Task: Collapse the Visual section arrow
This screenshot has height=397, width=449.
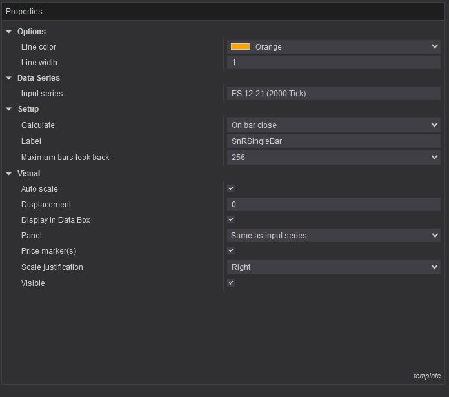Action: (x=9, y=174)
